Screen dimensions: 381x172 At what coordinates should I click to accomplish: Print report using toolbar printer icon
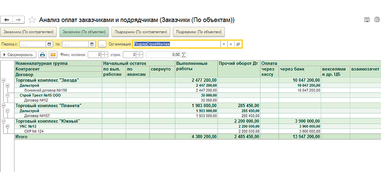click(x=43, y=54)
